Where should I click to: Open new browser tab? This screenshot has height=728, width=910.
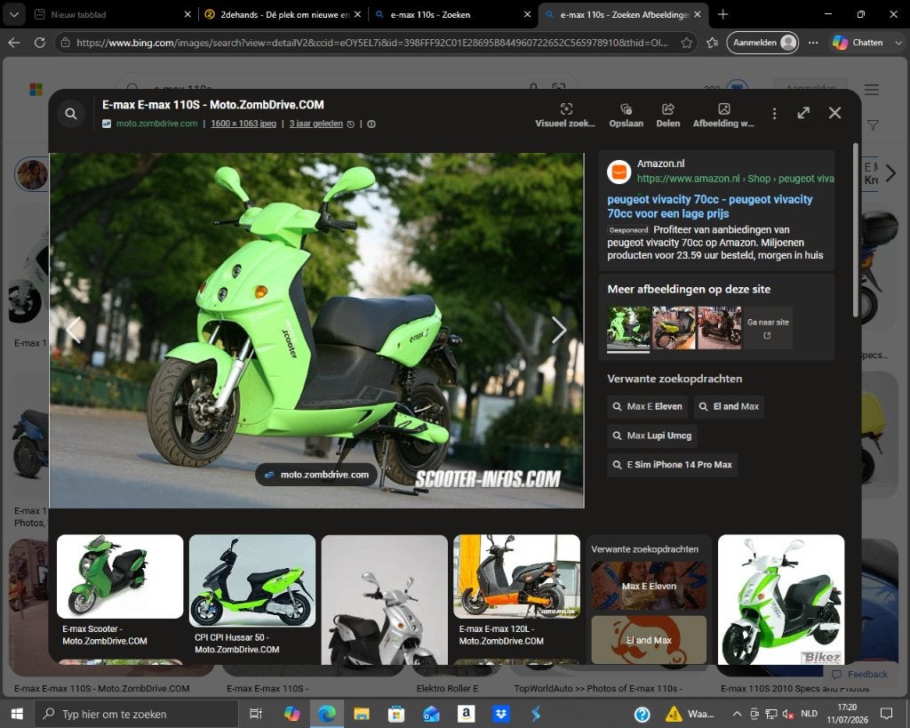pyautogui.click(x=722, y=14)
